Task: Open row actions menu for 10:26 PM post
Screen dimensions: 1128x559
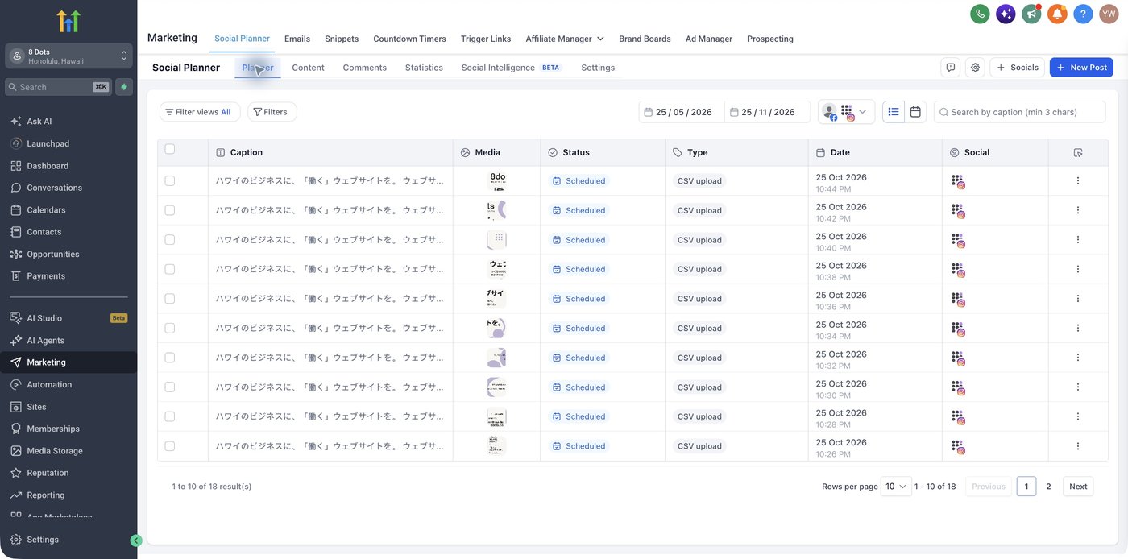Action: tap(1078, 446)
